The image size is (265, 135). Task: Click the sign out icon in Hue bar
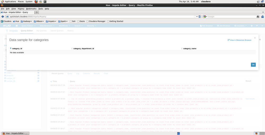(262, 26)
